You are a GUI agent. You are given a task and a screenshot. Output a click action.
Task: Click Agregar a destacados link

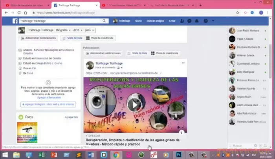[49, 98]
